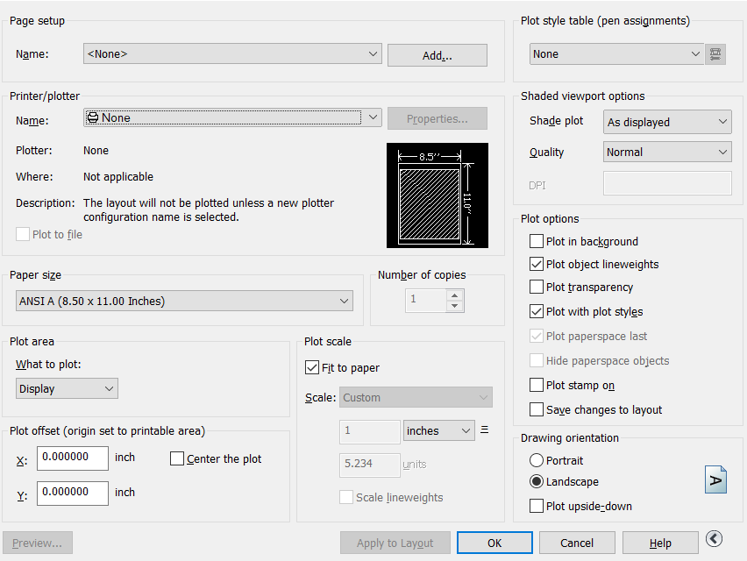The width and height of the screenshot is (747, 561).
Task: Click the 'Not applicable' Where value
Action: 118,177
